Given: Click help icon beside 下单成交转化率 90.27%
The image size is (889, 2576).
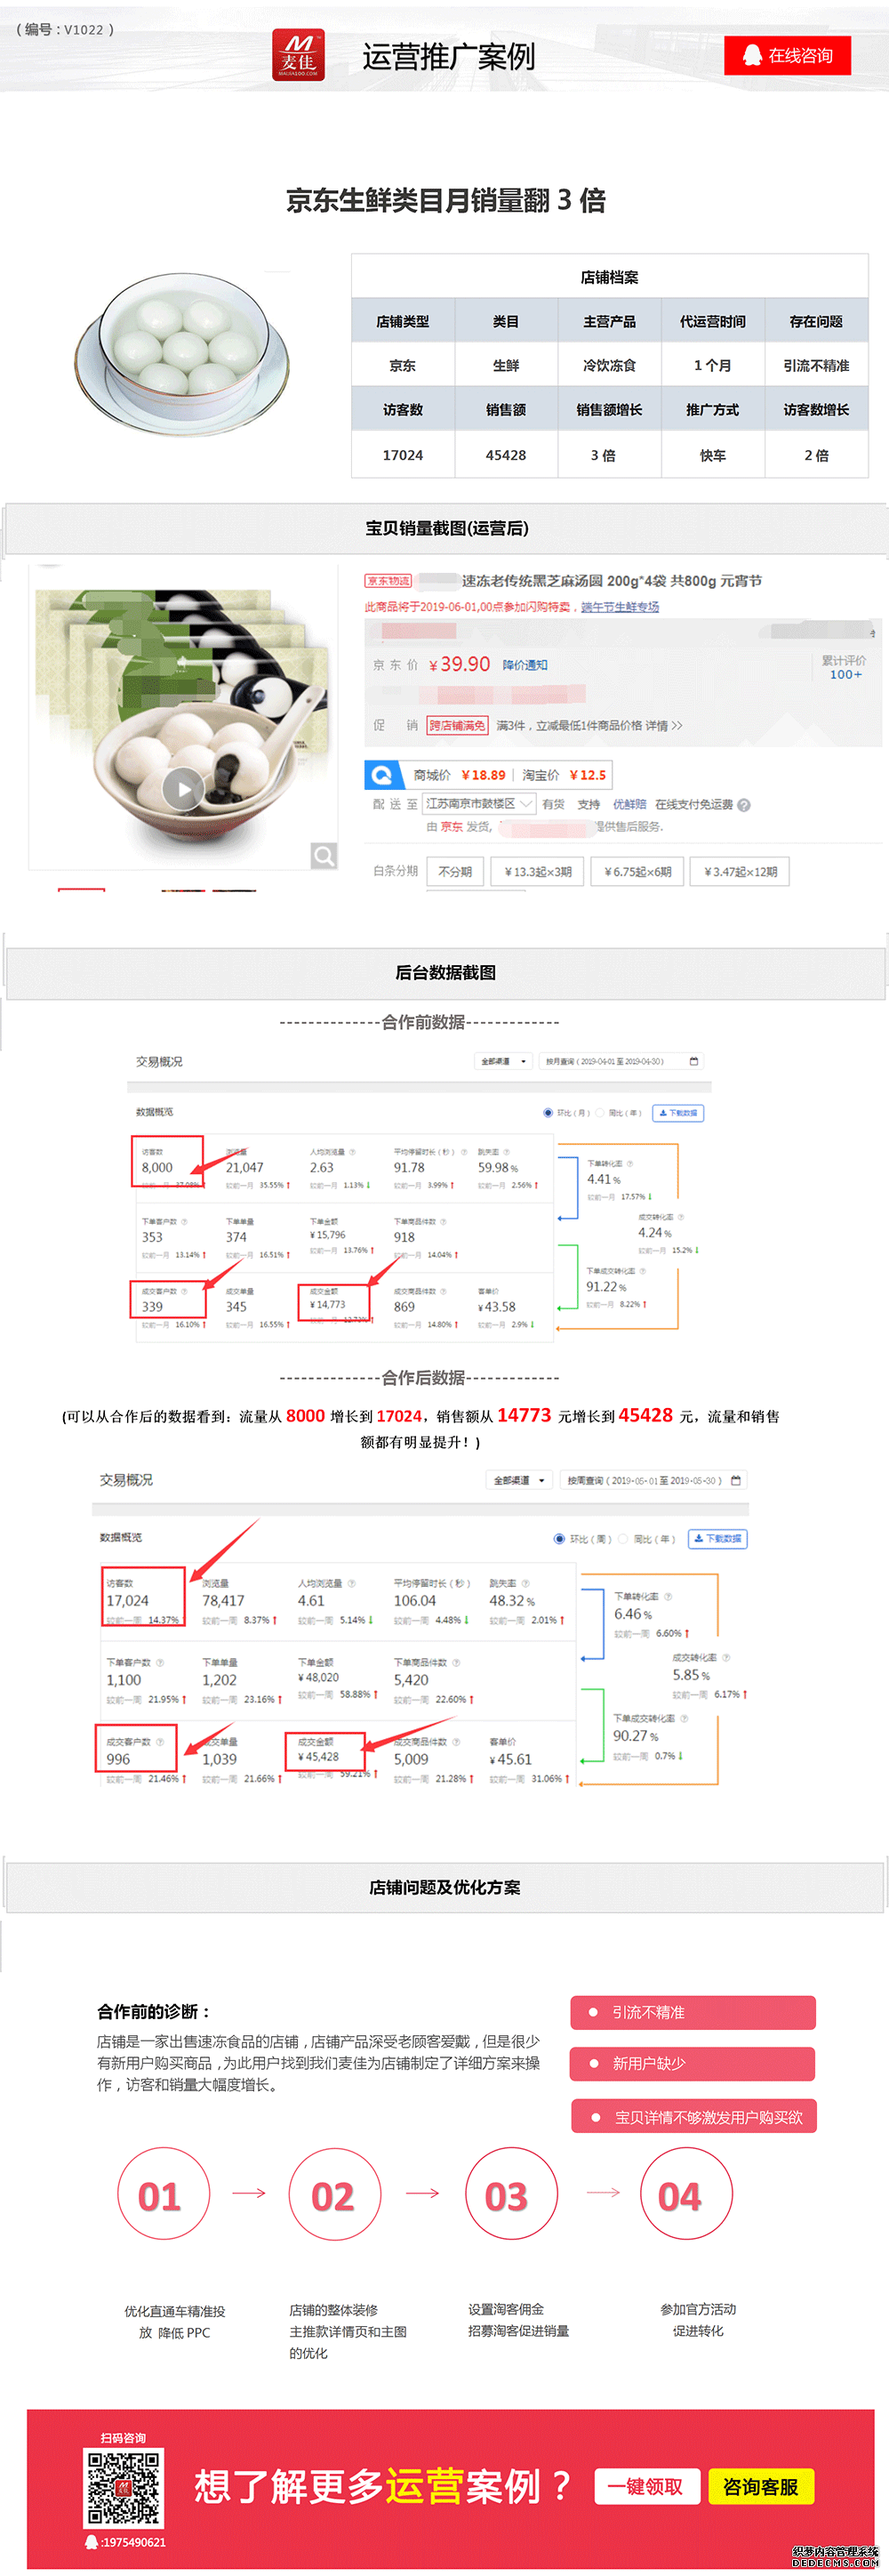Looking at the screenshot, I should (685, 1718).
